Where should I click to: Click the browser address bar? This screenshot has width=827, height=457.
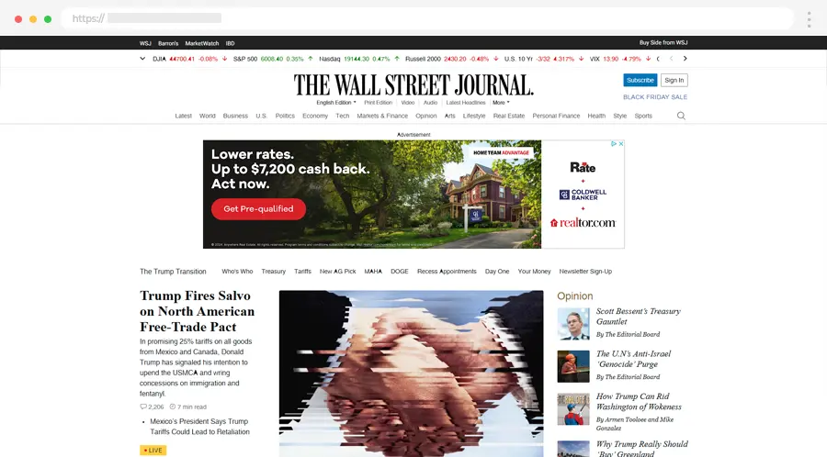(427, 18)
